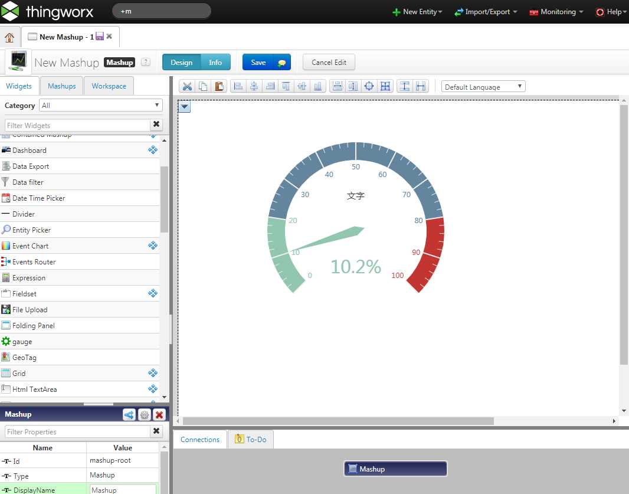Click the Filter Widgets input
Screen dimensions: 629x494
[77, 125]
